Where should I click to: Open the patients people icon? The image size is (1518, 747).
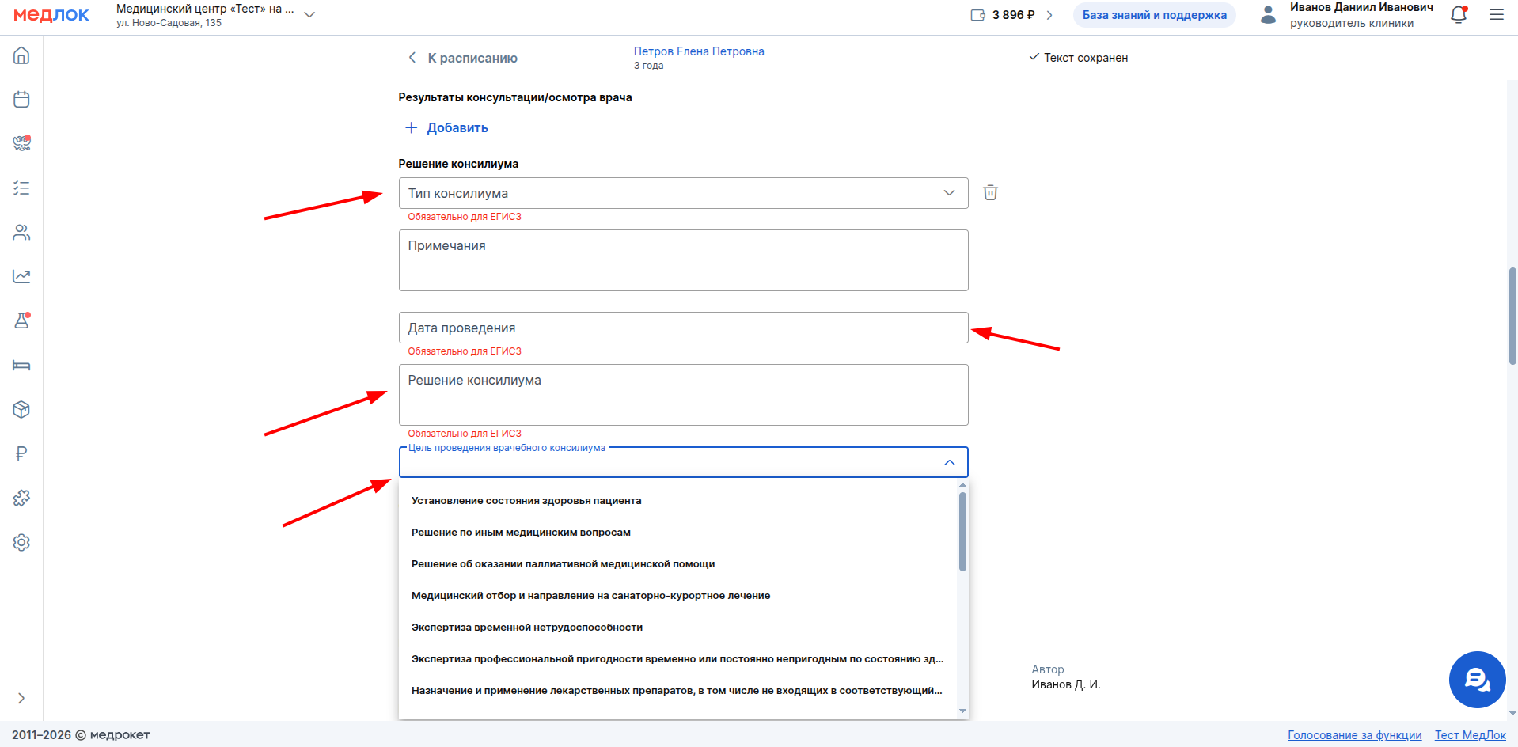tap(21, 233)
